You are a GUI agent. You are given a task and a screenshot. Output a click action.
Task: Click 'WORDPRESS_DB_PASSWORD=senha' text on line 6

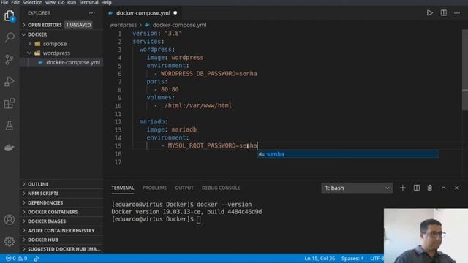(208, 74)
